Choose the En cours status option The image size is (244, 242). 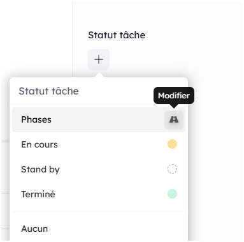tap(99, 144)
